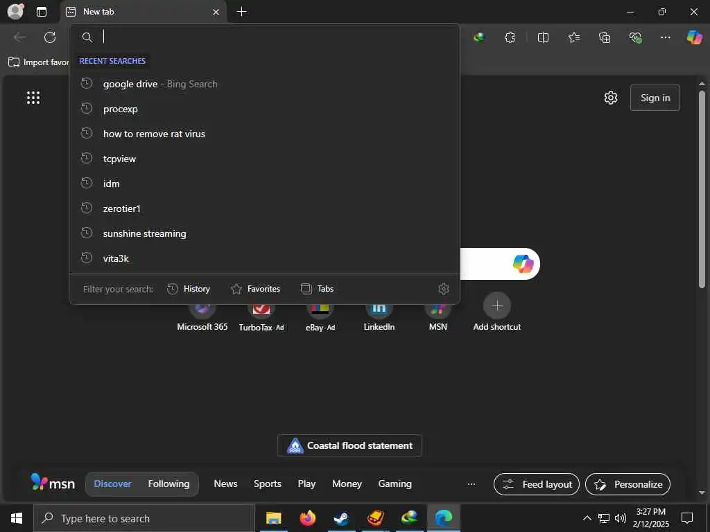This screenshot has width=710, height=532.
Task: Open the Copilot sidebar icon
Action: [x=694, y=37]
